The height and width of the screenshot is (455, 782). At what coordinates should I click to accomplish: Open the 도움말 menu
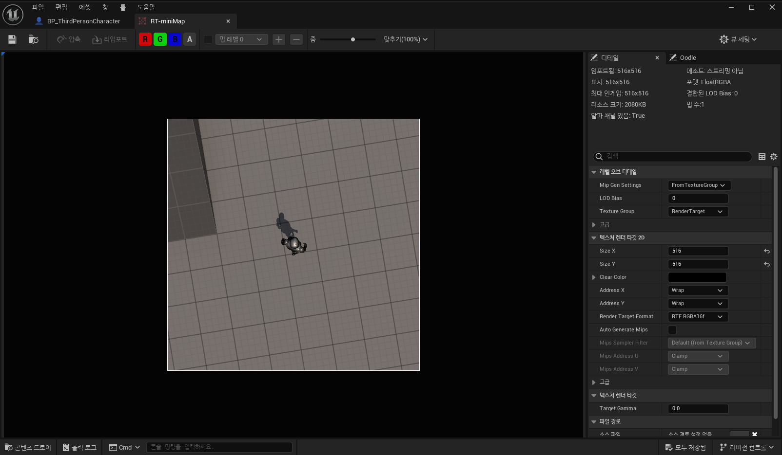pyautogui.click(x=146, y=7)
